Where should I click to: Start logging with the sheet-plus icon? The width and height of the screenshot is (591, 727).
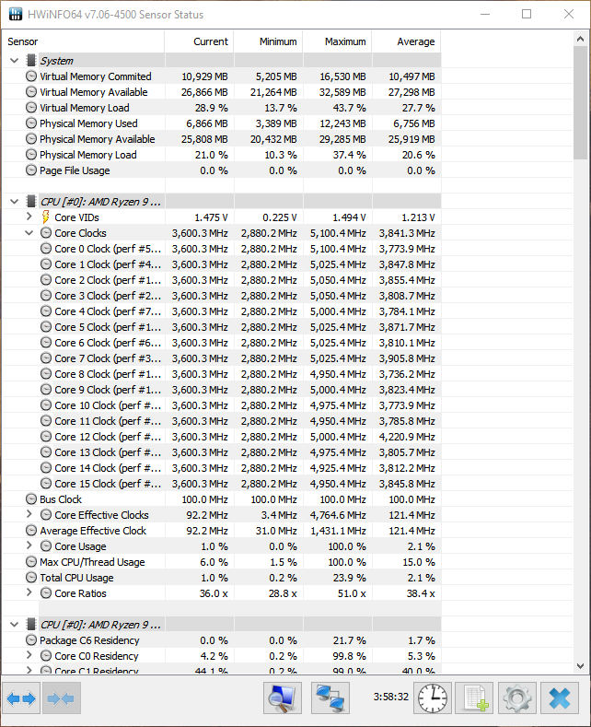[475, 698]
